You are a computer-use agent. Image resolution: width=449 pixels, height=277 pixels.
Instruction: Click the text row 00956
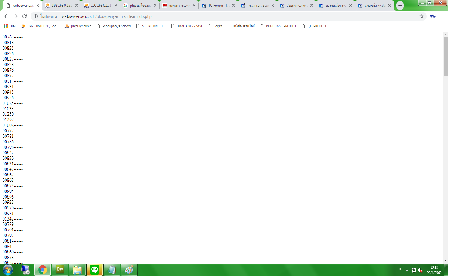tap(8, 98)
